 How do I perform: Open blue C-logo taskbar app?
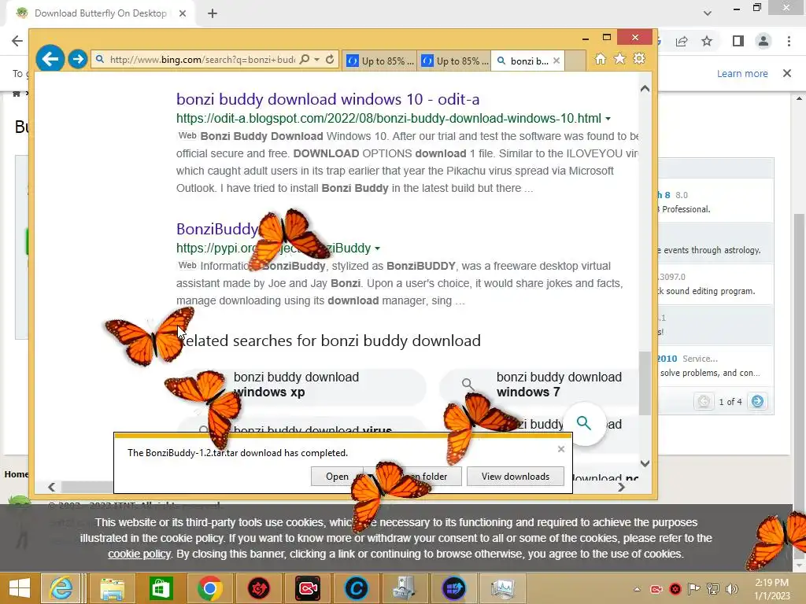(357, 588)
